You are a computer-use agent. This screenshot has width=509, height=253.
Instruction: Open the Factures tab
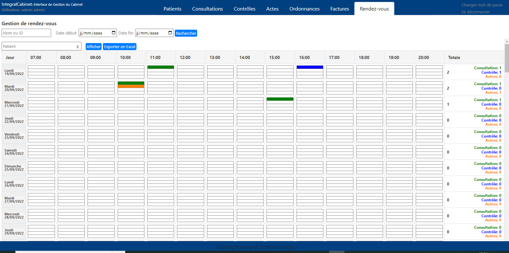click(340, 9)
